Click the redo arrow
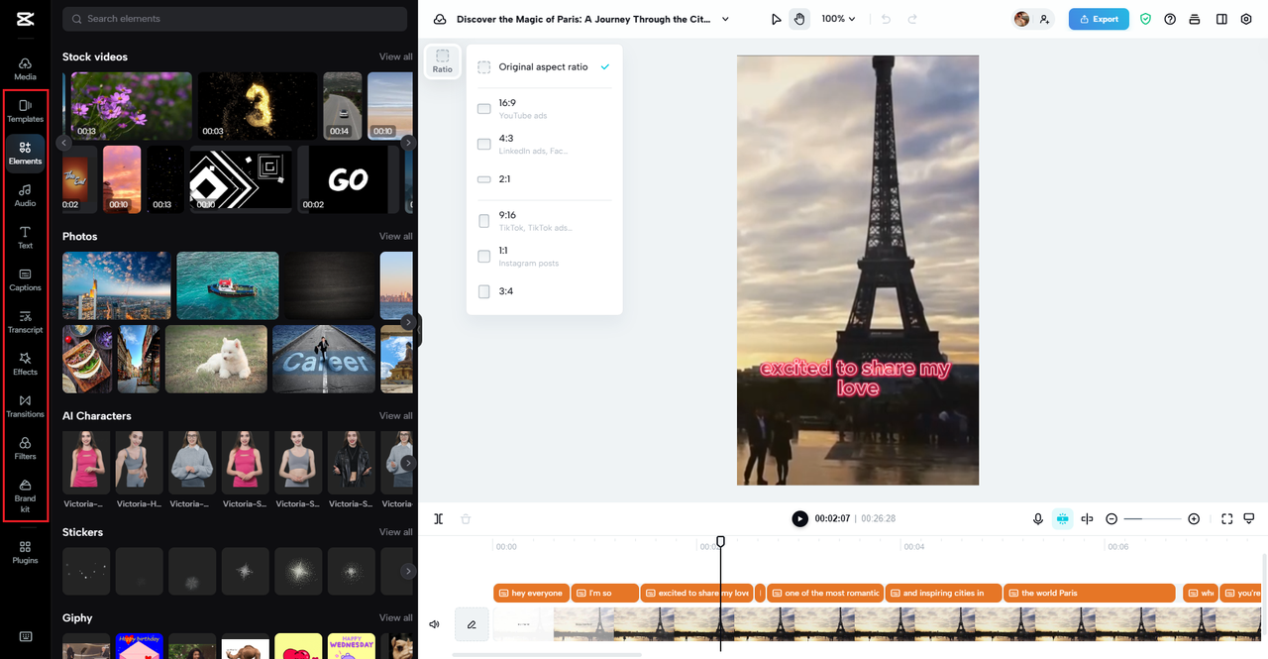 (912, 19)
